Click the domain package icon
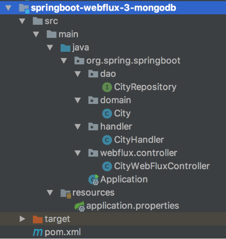This screenshot has height=239, width=226. pyautogui.click(x=93, y=100)
